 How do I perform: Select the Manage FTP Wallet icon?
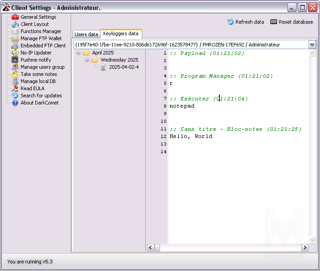pyautogui.click(x=15, y=38)
